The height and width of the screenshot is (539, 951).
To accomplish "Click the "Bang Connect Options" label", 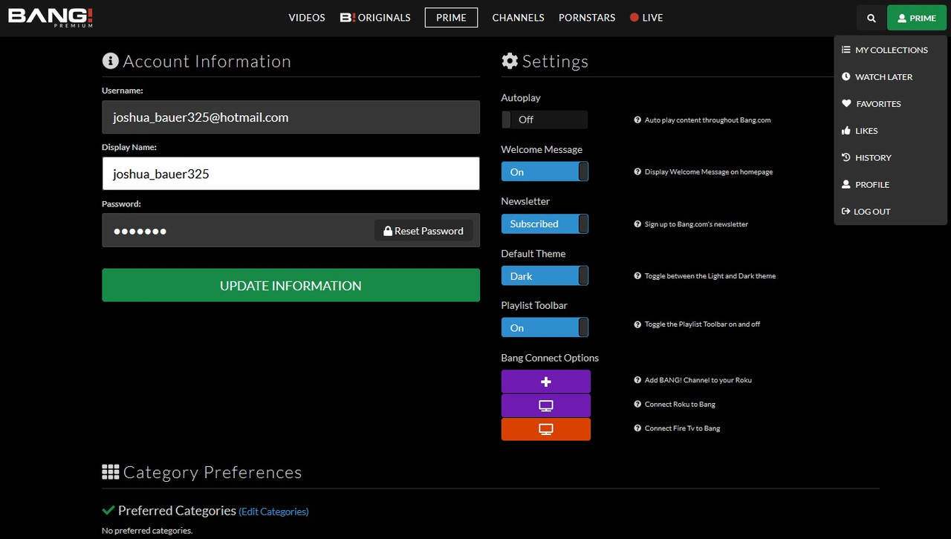I will pos(550,358).
